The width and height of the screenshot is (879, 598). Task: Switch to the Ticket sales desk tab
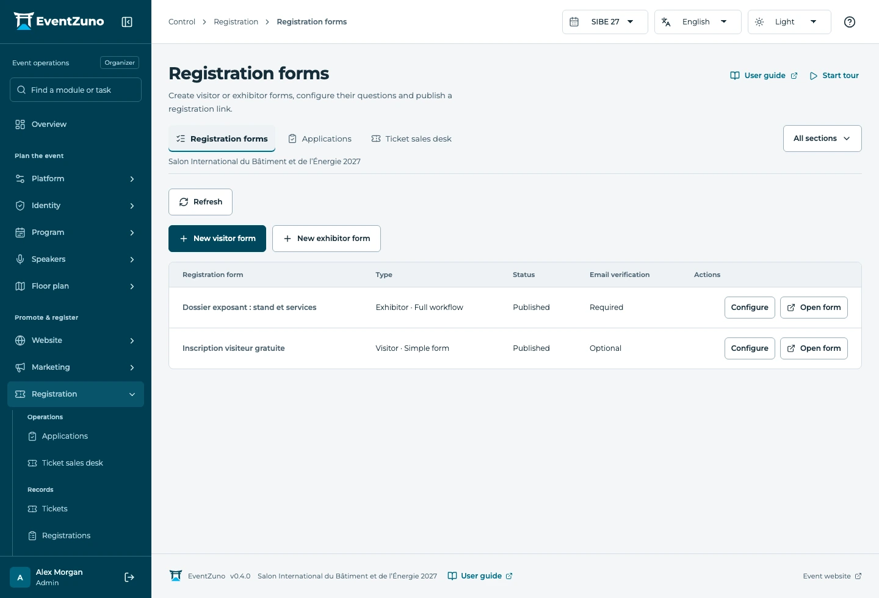coord(411,139)
